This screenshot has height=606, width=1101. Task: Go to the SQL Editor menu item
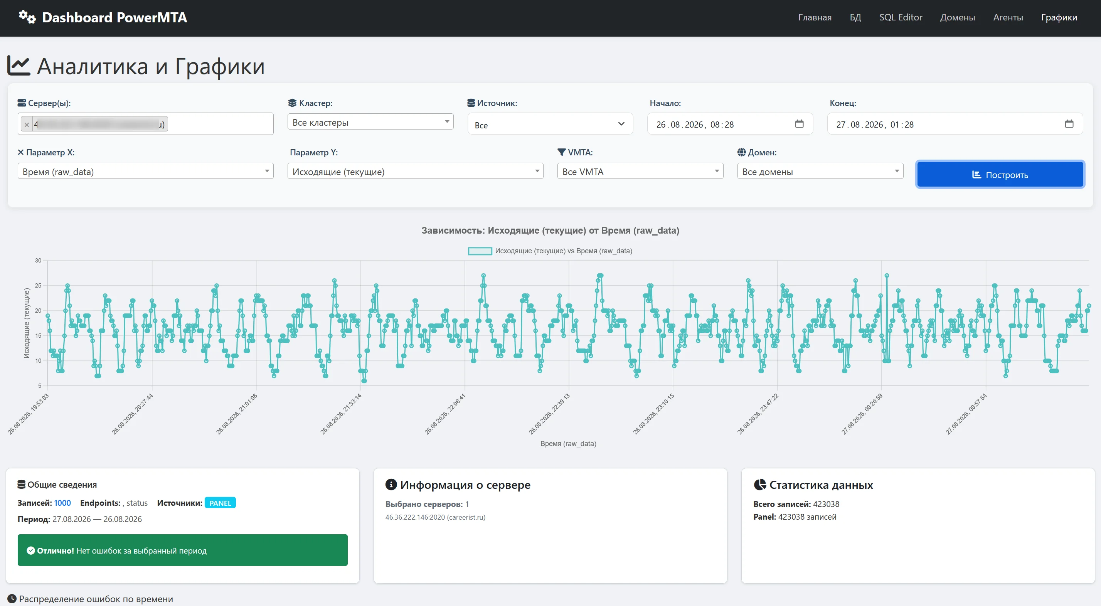tap(901, 17)
